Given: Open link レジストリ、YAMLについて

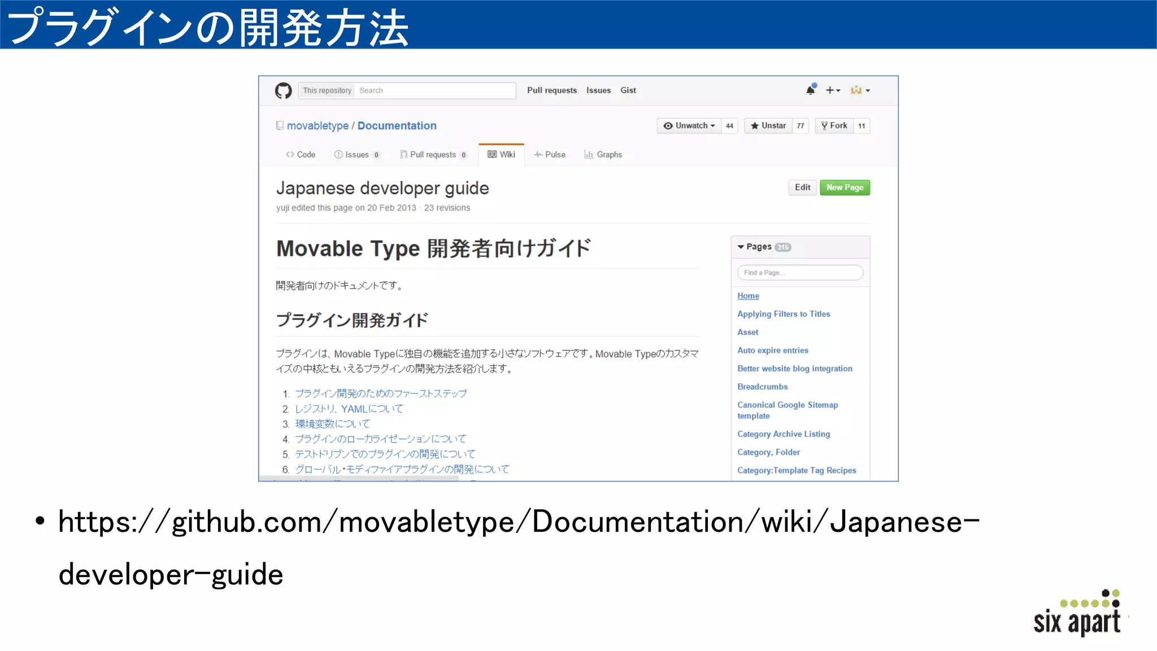Looking at the screenshot, I should click(x=349, y=409).
